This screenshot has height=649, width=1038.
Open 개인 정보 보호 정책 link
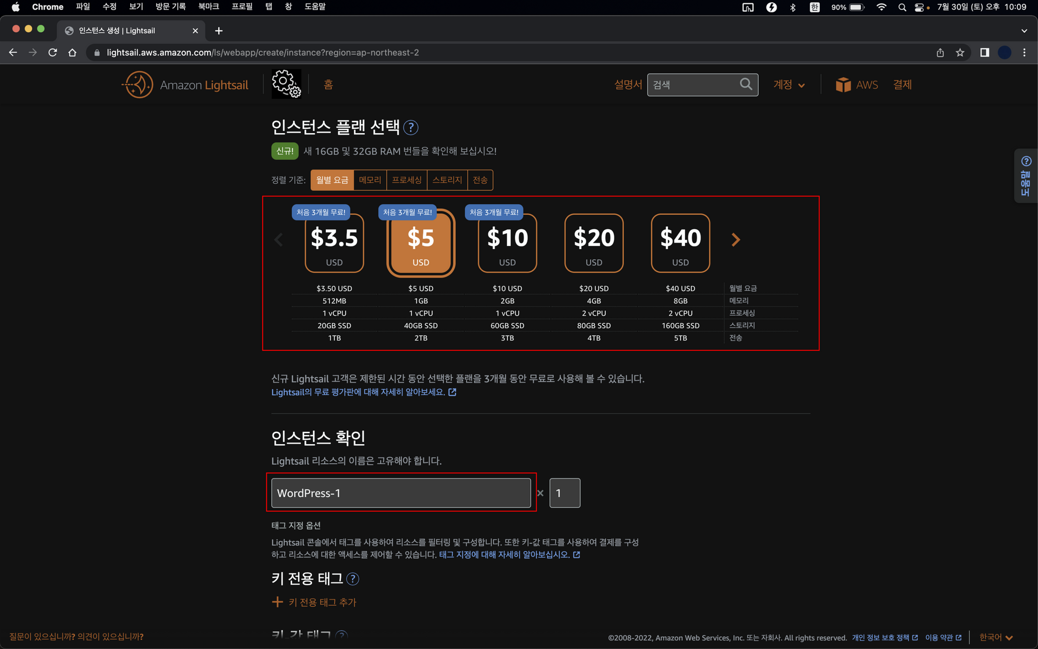pyautogui.click(x=885, y=638)
